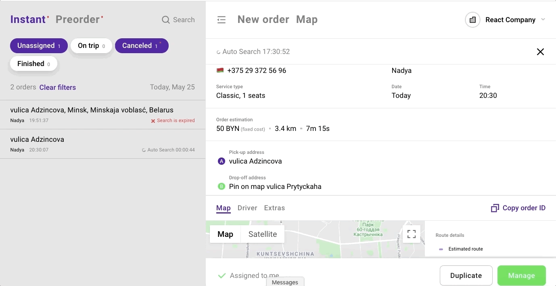Expand the map to fullscreen

(411, 234)
